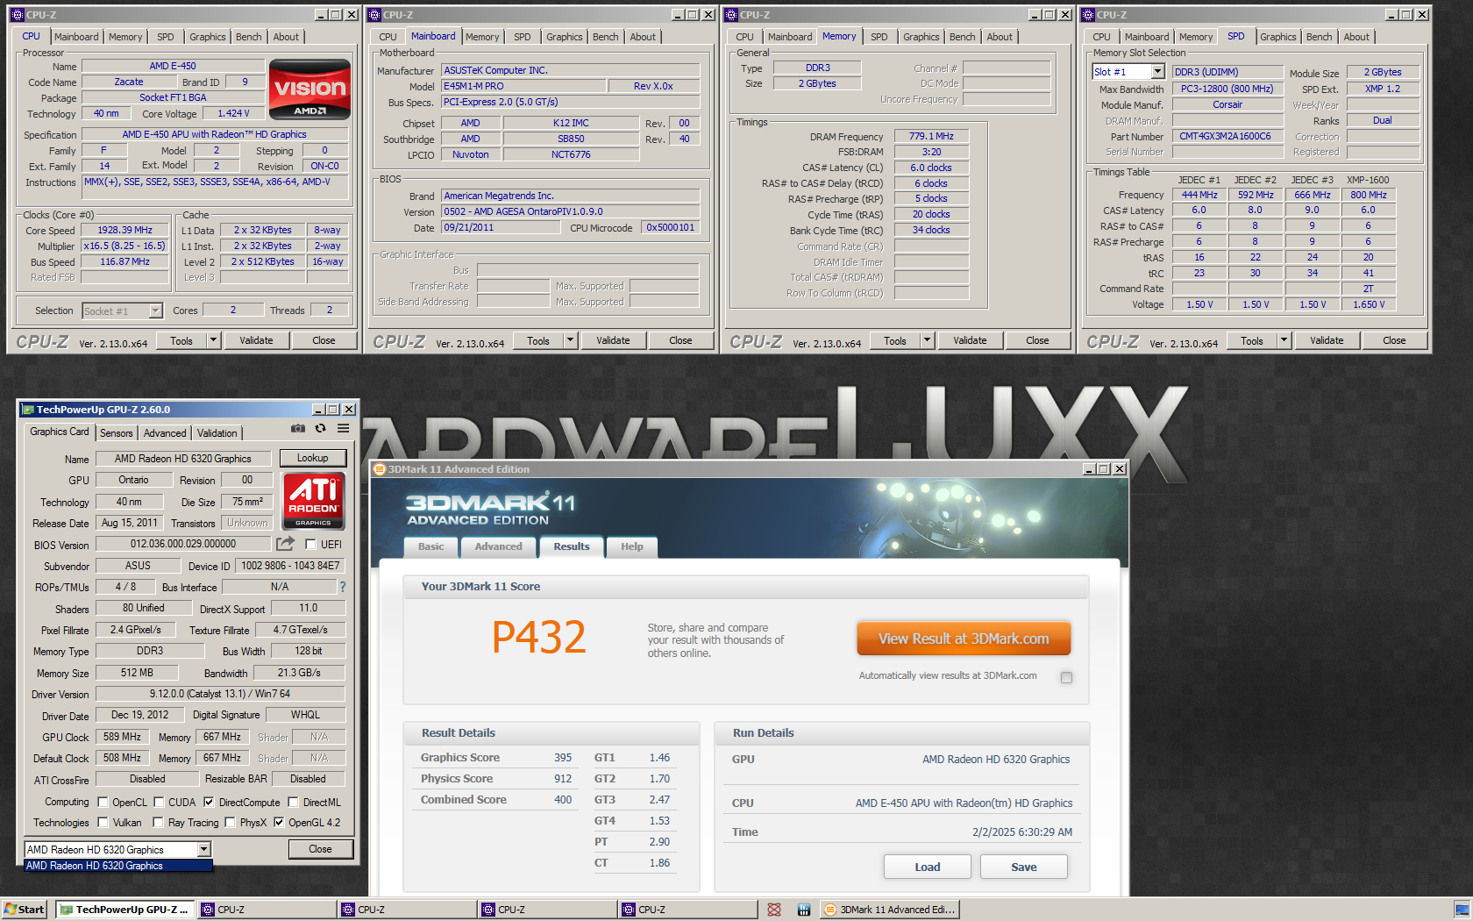Viewport: 1473px width, 921px height.
Task: Toggle the Ray Tracing checkbox
Action: pyautogui.click(x=158, y=823)
